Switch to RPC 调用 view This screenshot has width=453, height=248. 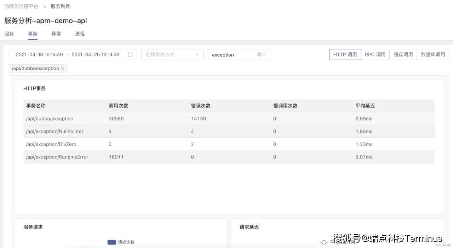coord(375,54)
